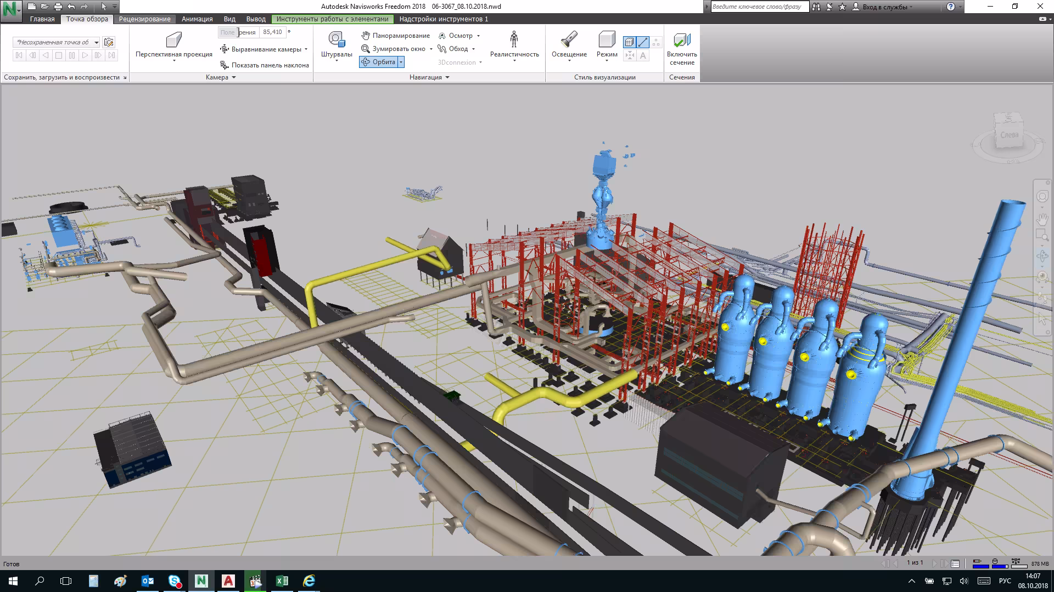
Task: Click the Выравнивание камеры button
Action: point(266,49)
